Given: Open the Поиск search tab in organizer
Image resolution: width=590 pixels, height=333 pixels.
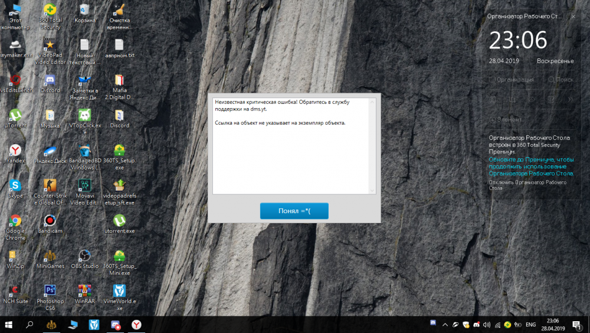Looking at the screenshot, I should tap(560, 80).
